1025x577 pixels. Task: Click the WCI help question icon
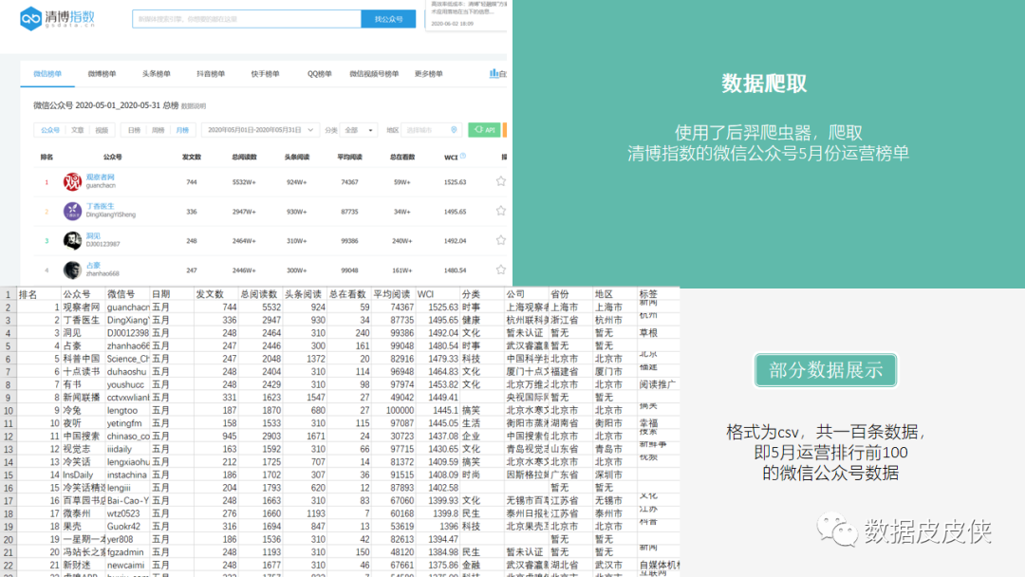(x=463, y=156)
